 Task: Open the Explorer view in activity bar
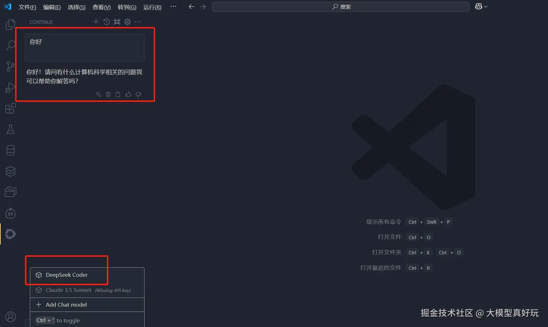coord(11,25)
